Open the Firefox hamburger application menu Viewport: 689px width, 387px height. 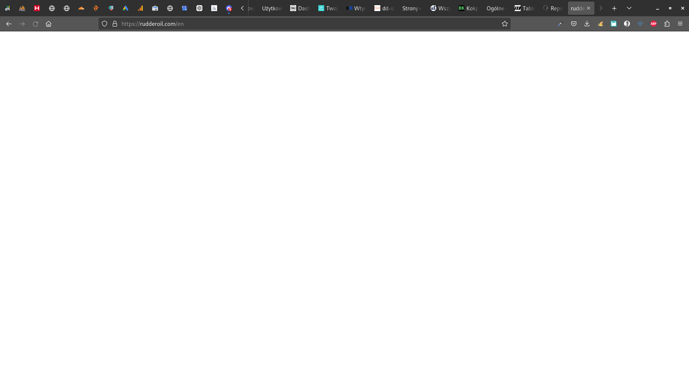[x=680, y=24]
